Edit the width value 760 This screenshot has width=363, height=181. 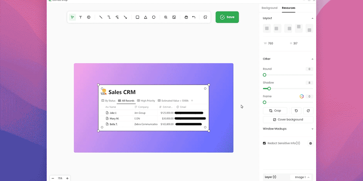(270, 43)
